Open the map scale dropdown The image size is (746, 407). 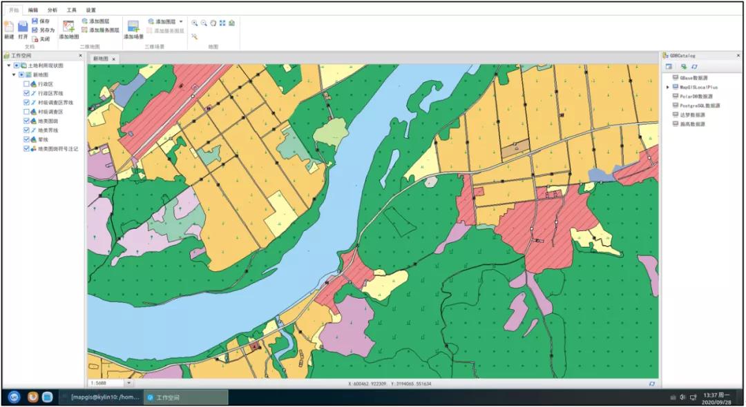[x=128, y=383]
